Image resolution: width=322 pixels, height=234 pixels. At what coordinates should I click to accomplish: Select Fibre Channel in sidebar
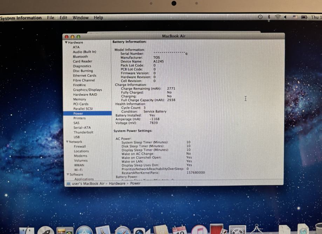coord(84,80)
